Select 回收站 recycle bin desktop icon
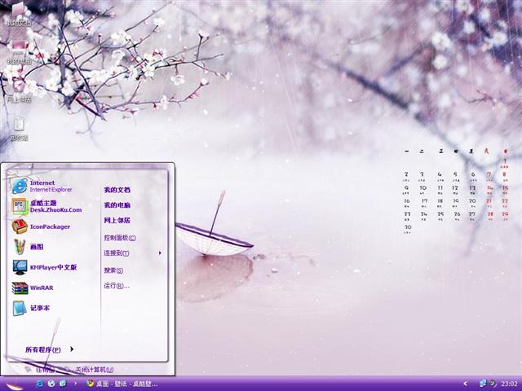 tap(19, 129)
